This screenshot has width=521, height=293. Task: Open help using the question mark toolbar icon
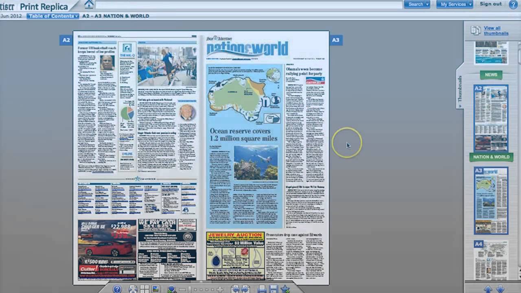(x=117, y=289)
